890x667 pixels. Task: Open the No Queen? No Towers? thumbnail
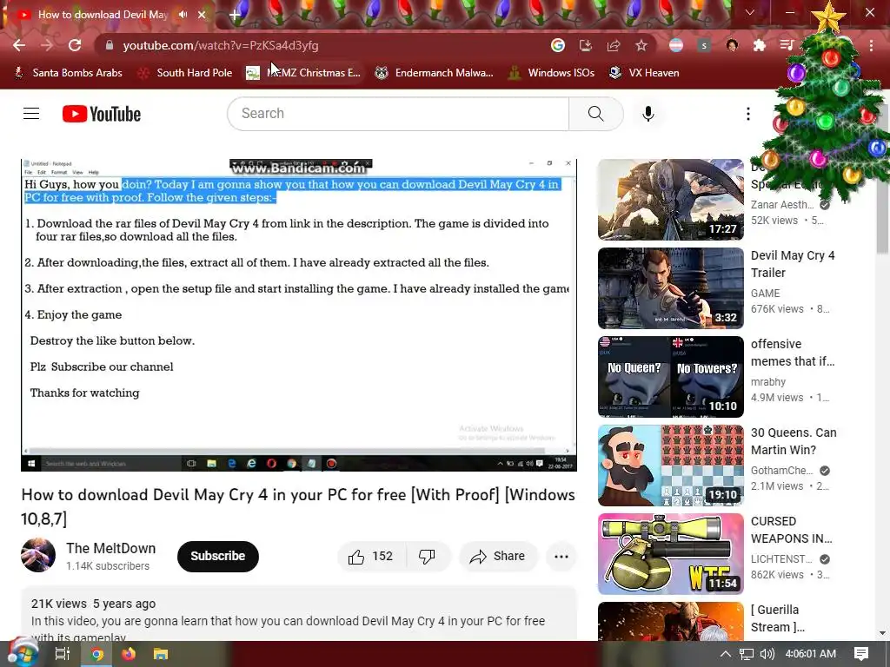[x=671, y=377]
